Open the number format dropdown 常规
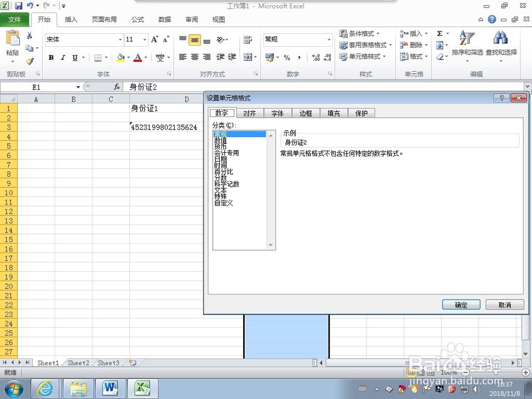The height and width of the screenshot is (399, 532). pyautogui.click(x=329, y=40)
